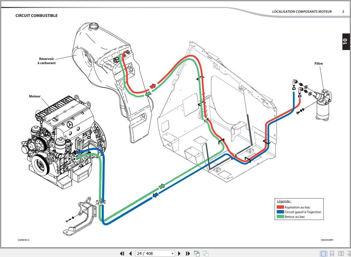Select two-page facing view layout
Viewport: 351px width, 257px height.
click(341, 253)
